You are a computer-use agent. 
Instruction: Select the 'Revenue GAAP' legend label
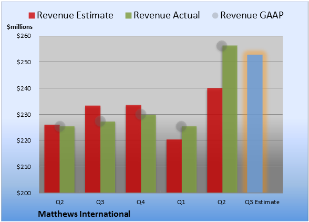pos(252,15)
